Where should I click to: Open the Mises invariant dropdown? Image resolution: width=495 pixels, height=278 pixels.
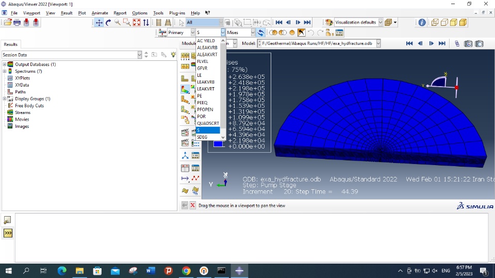253,32
